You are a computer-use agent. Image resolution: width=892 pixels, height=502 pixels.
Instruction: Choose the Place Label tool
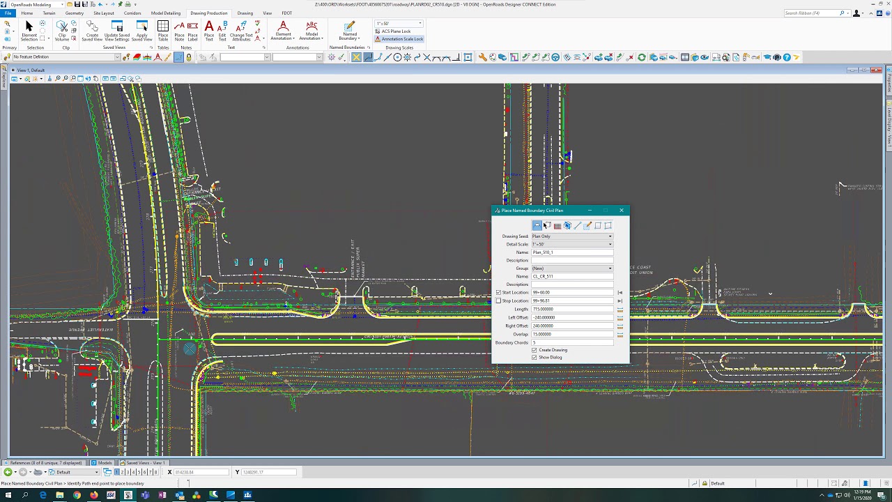point(192,31)
